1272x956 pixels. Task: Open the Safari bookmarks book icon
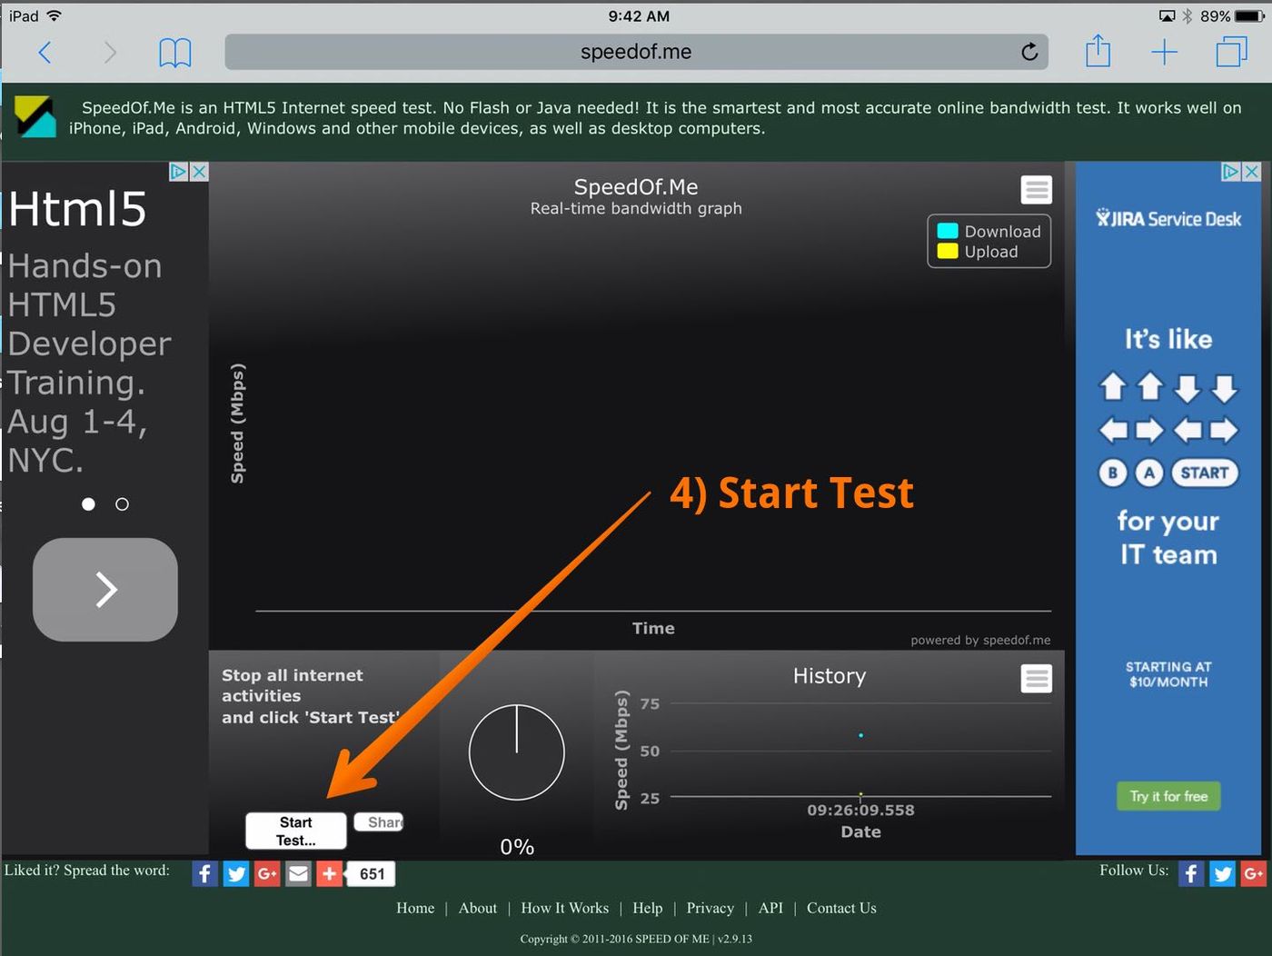click(175, 53)
